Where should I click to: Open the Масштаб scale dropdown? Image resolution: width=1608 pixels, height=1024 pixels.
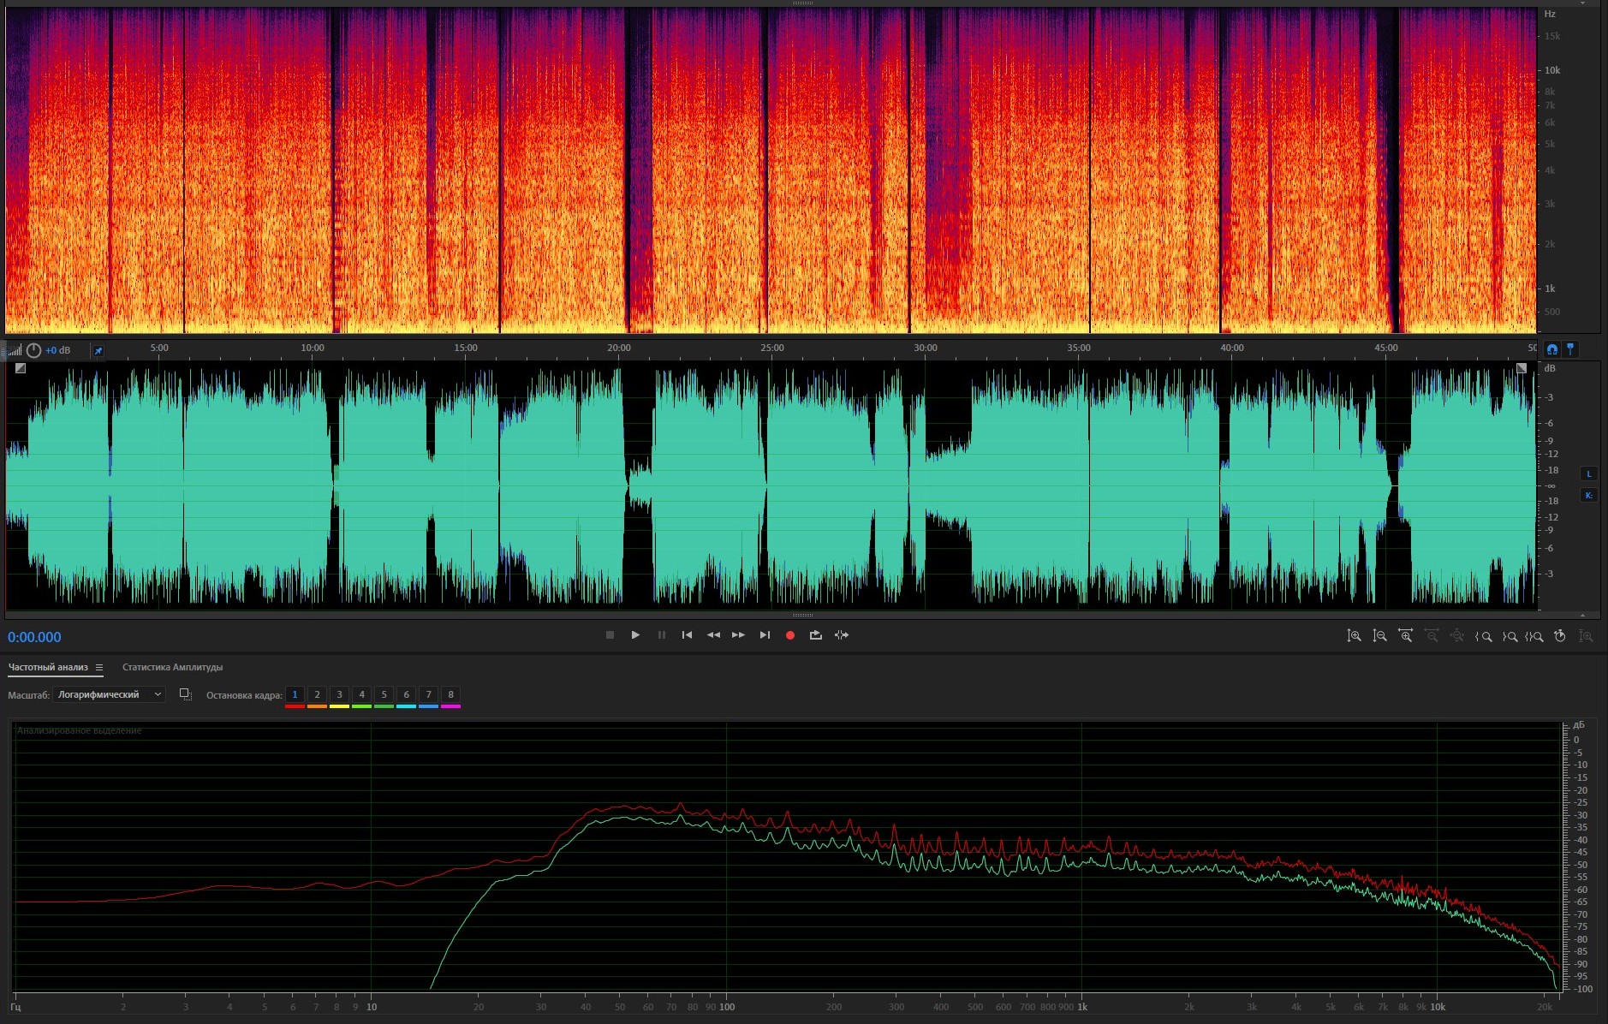click(x=109, y=695)
